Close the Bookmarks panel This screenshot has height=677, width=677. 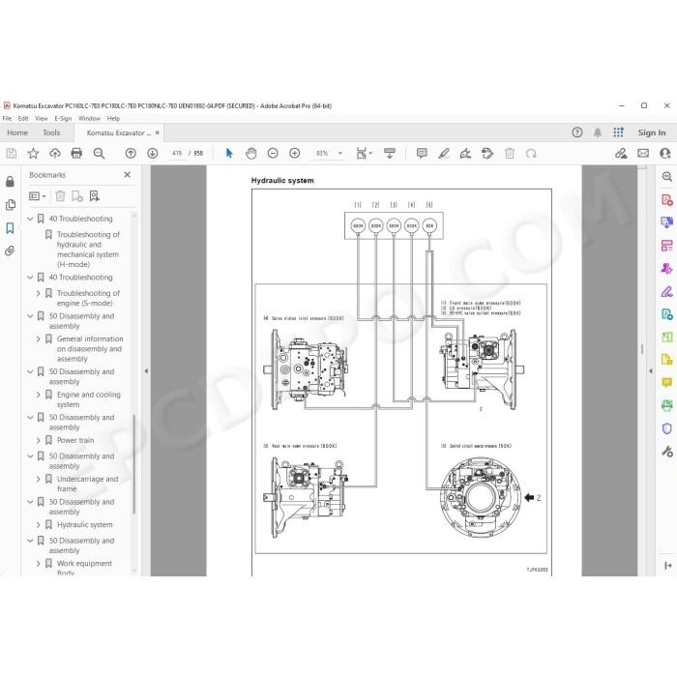pos(127,175)
